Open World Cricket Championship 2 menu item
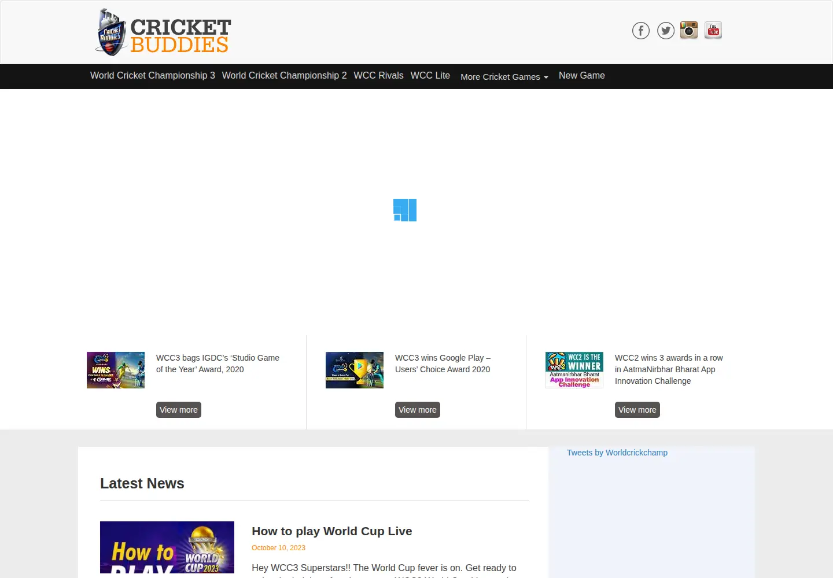Viewport: 833px width, 578px height. click(285, 76)
